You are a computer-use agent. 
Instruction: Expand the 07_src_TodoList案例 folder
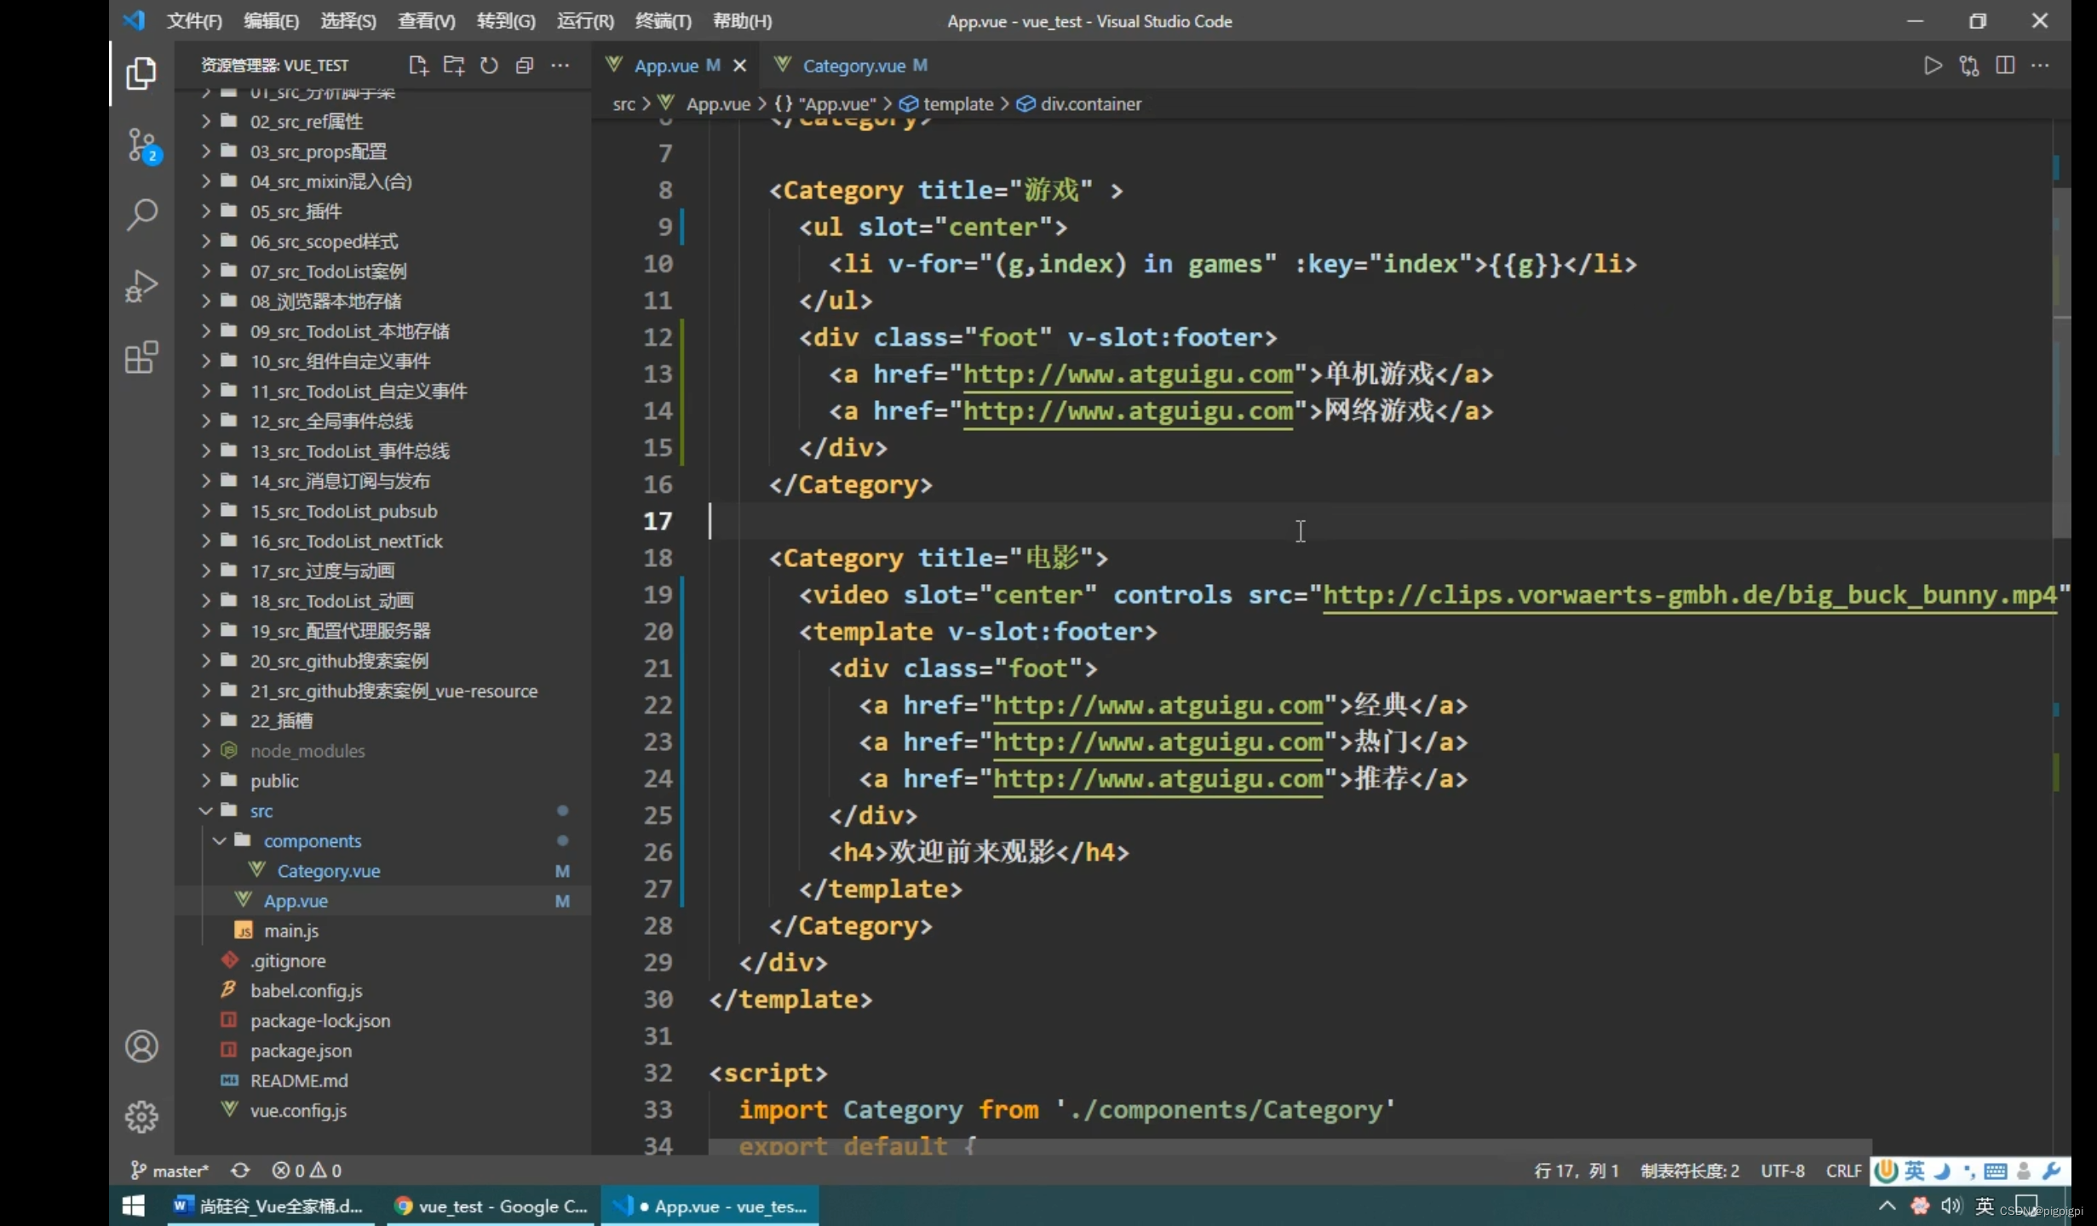383,271
